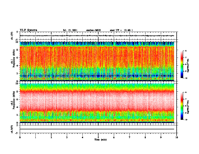The image size is (199, 154).
Task: Click the ch.1 voltage waveform trace
Action: click(97, 36)
